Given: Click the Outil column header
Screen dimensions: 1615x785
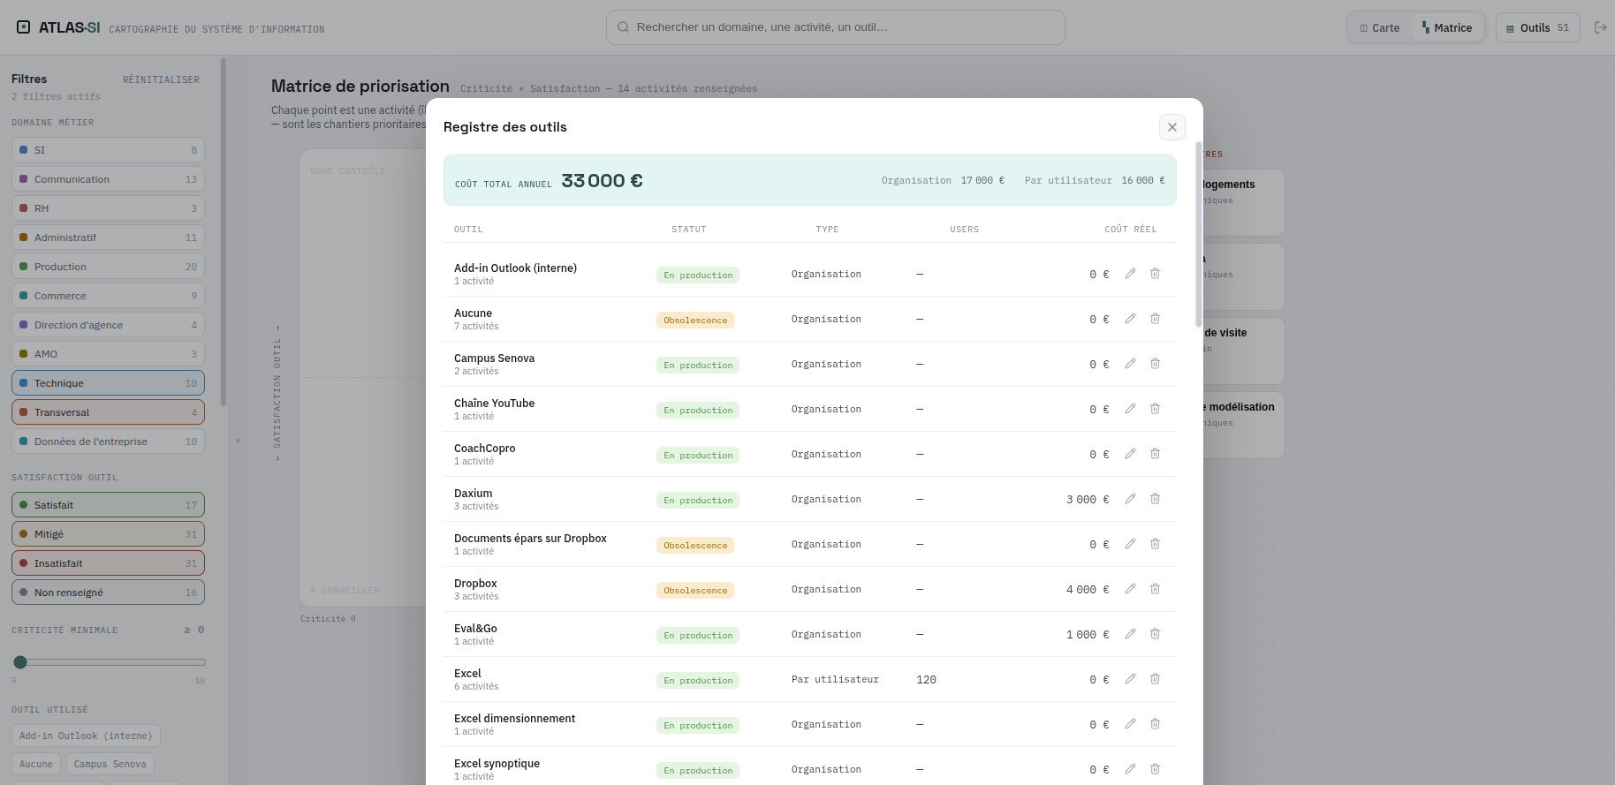Looking at the screenshot, I should click(x=468, y=230).
